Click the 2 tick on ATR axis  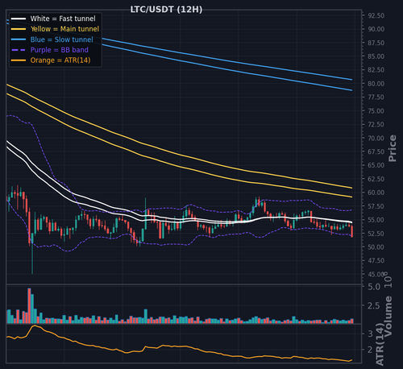point(370,350)
